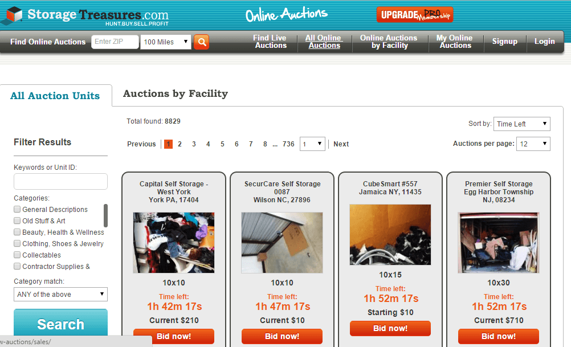Toggle the Old Stuff & Art checkbox
The width and height of the screenshot is (571, 347).
[x=17, y=221]
